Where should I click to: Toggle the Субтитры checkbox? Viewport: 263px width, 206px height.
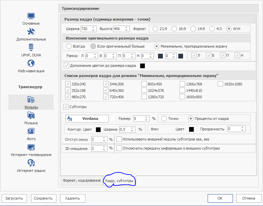tap(66, 107)
